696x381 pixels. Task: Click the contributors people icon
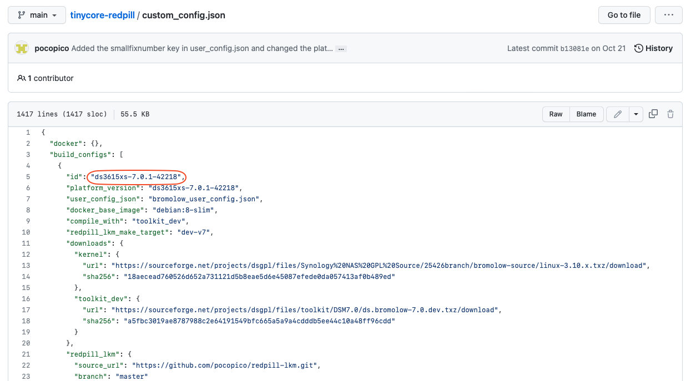pyautogui.click(x=21, y=78)
